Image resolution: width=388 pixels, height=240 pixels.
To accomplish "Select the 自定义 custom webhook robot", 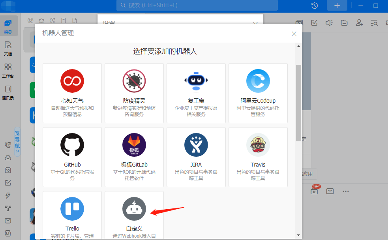I will click(x=134, y=215).
